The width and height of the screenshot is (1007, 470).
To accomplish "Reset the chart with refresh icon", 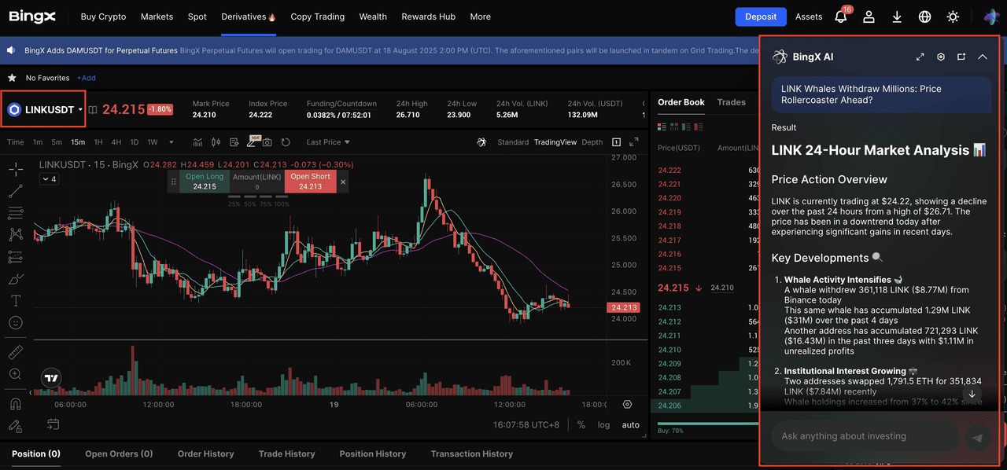I will (x=286, y=142).
